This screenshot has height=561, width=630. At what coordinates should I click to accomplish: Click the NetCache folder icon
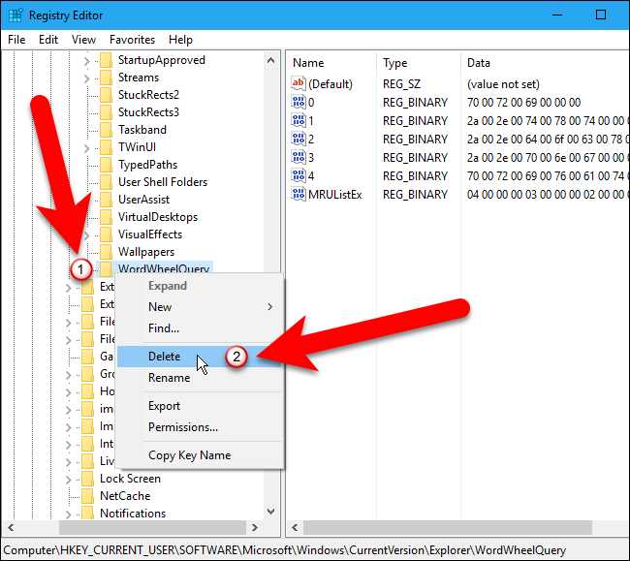(x=87, y=496)
